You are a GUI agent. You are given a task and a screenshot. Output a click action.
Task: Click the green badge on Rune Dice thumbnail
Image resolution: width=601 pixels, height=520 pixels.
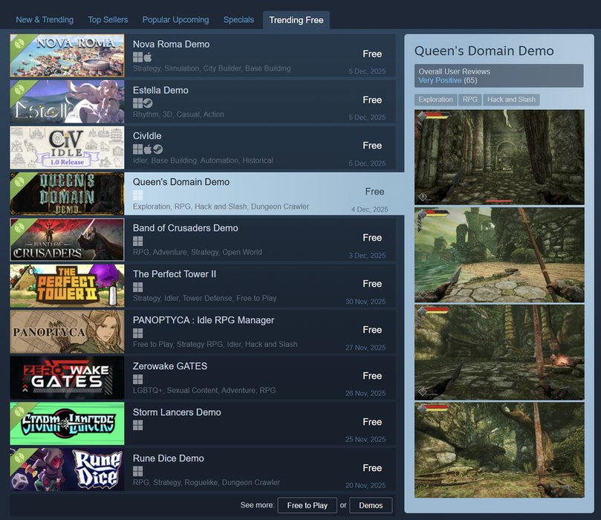click(x=18, y=457)
